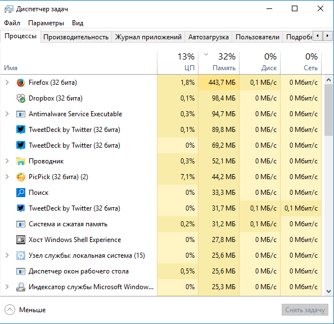Switch to the Пользователи tab

click(258, 37)
